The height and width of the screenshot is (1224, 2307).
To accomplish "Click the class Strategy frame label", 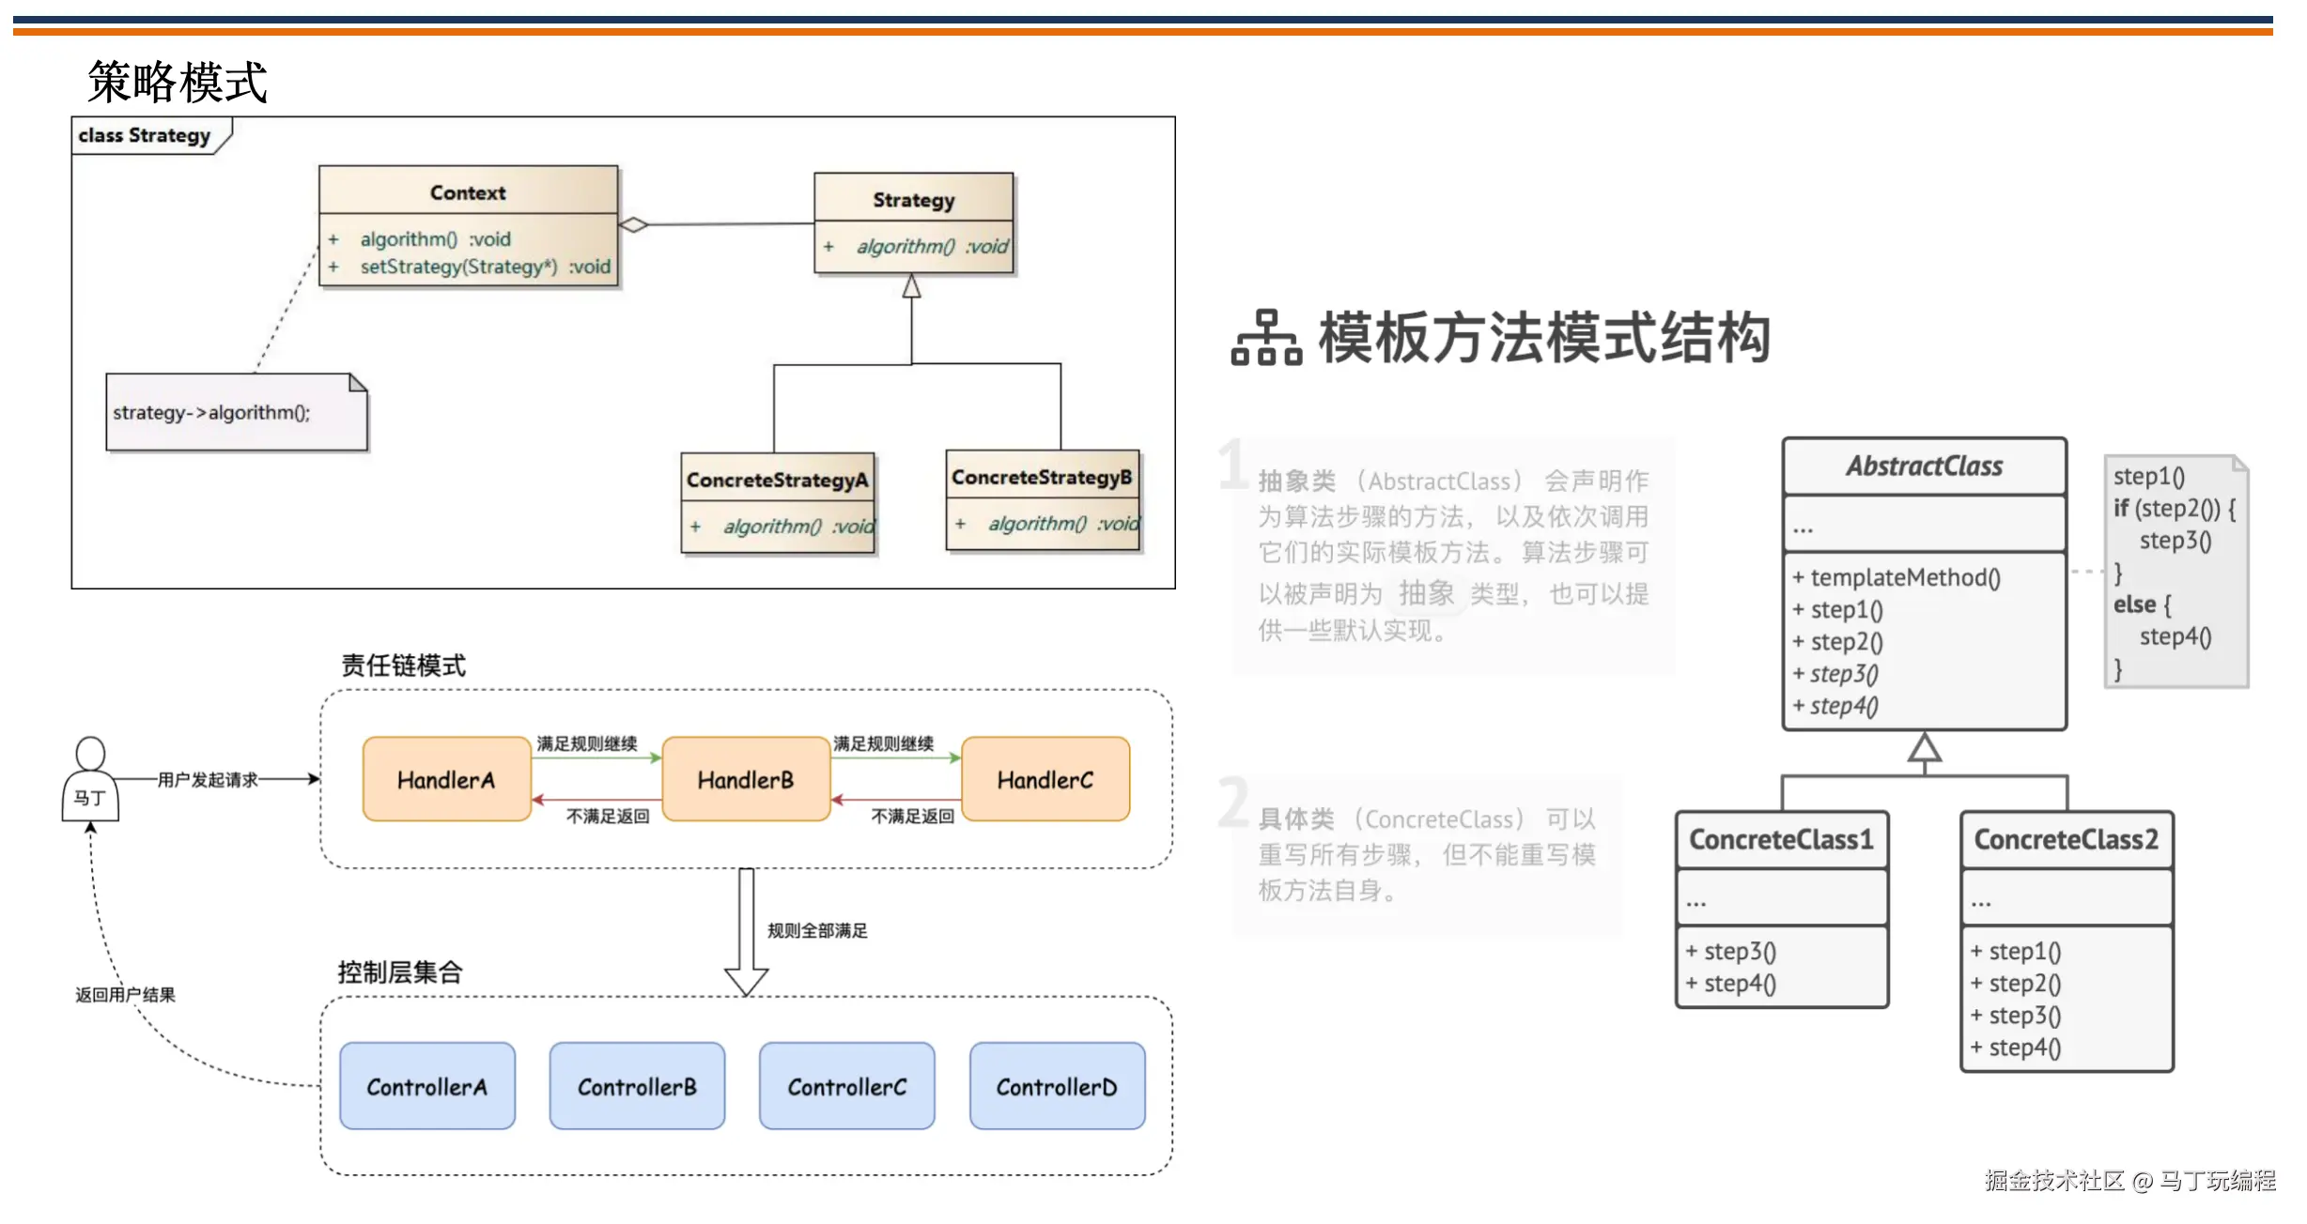I will click(x=145, y=135).
